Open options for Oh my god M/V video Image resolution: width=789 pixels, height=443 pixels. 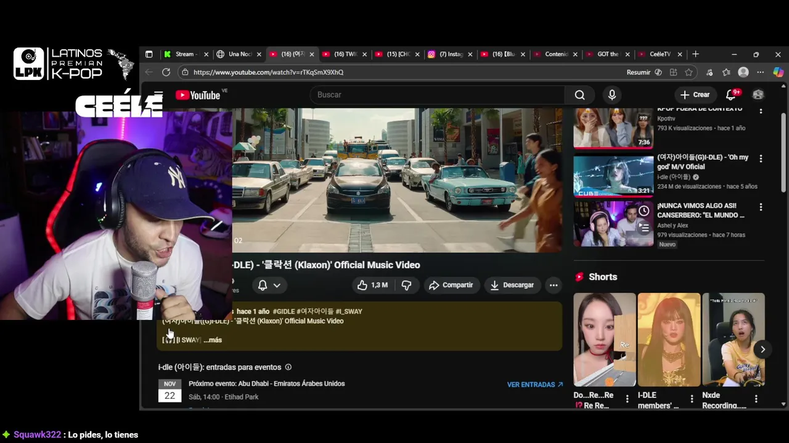click(761, 159)
